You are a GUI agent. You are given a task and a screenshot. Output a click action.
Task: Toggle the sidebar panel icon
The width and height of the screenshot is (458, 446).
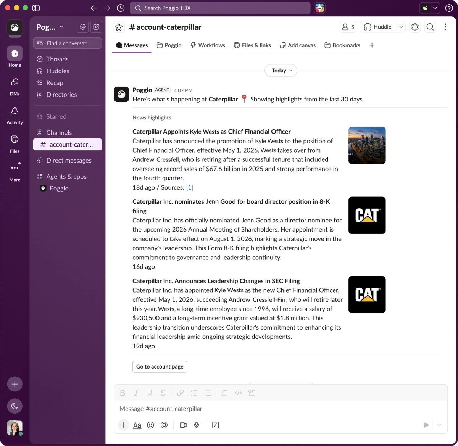point(36,8)
